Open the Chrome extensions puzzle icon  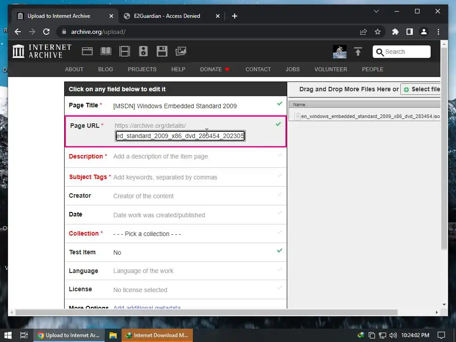[x=395, y=32]
